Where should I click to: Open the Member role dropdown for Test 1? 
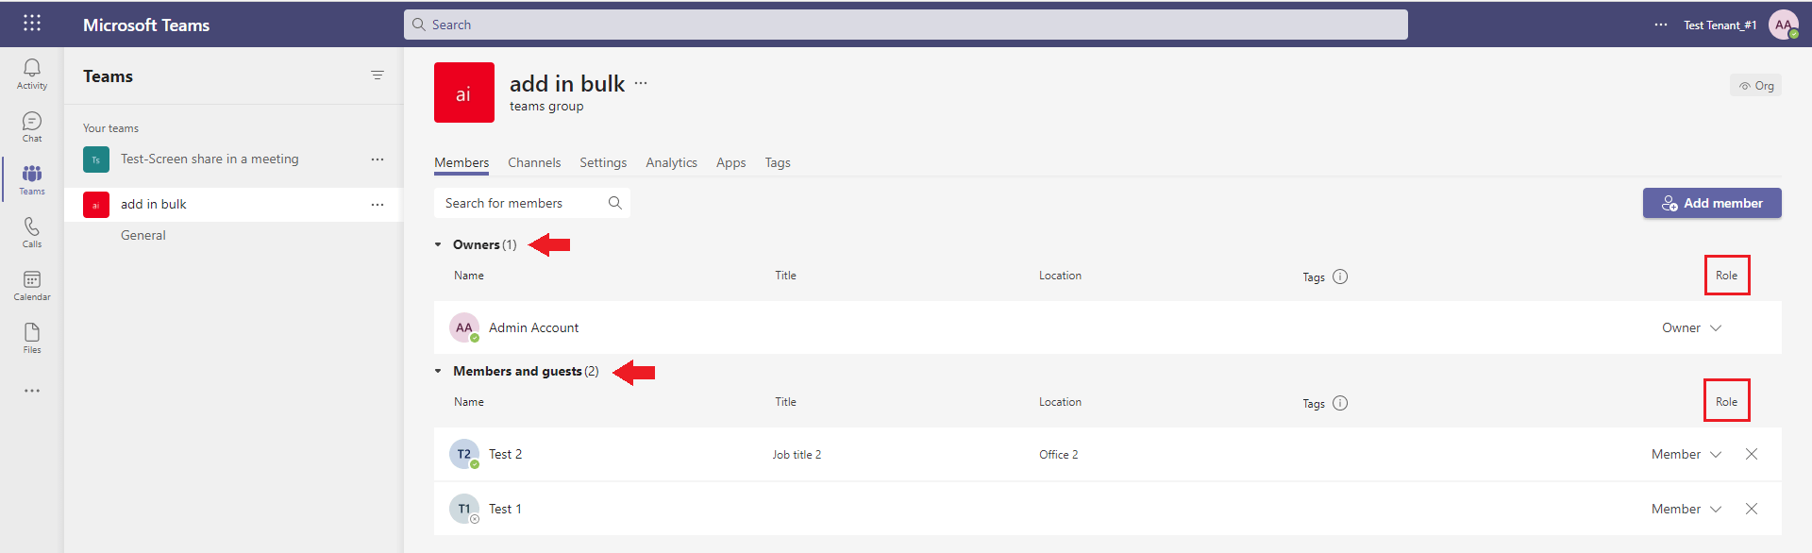tap(1686, 509)
